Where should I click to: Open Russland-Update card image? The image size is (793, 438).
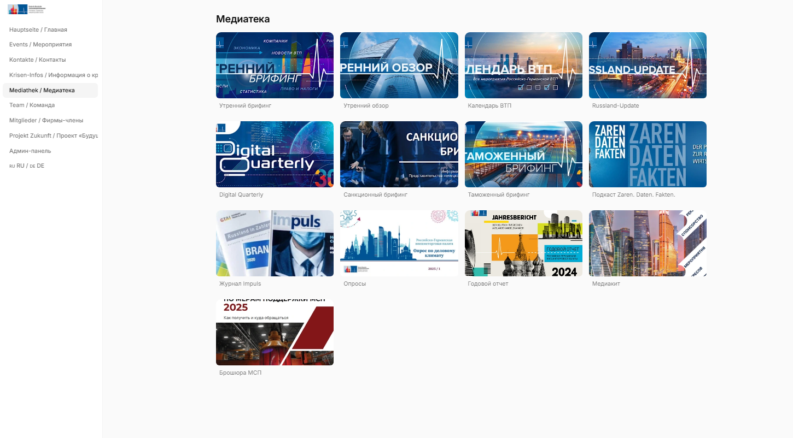[x=648, y=66]
